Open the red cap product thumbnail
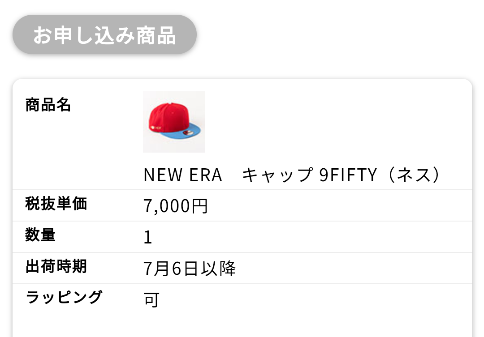The image size is (484, 337). [174, 122]
